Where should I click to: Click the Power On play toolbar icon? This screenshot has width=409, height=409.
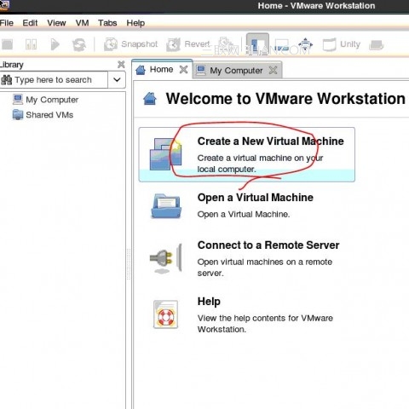coord(55,44)
